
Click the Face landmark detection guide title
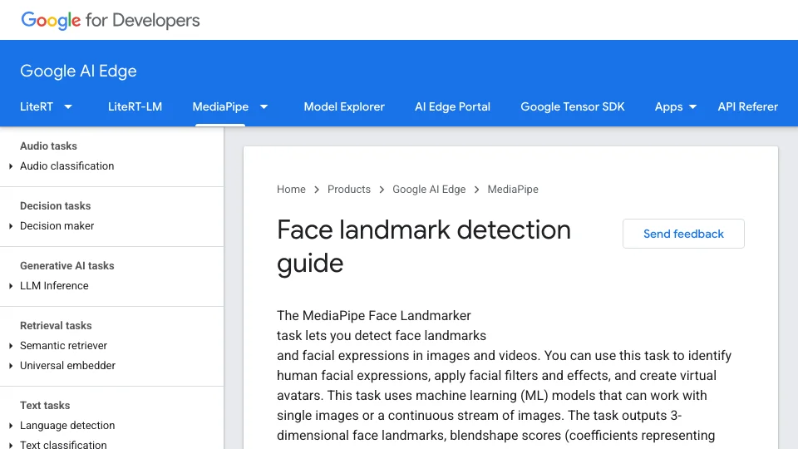424,246
